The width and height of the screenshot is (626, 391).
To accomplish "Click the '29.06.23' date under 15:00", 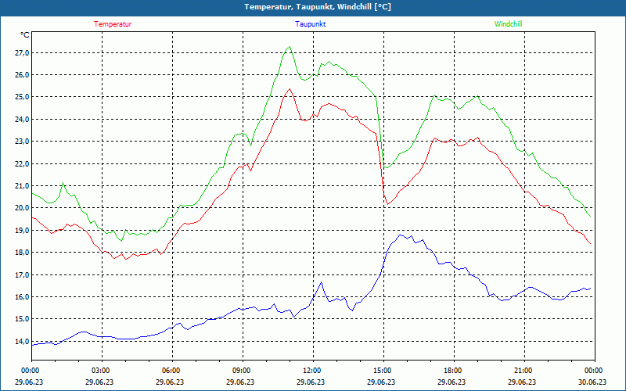I will click(x=381, y=382).
